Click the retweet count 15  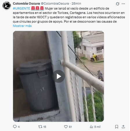(x=45, y=127)
